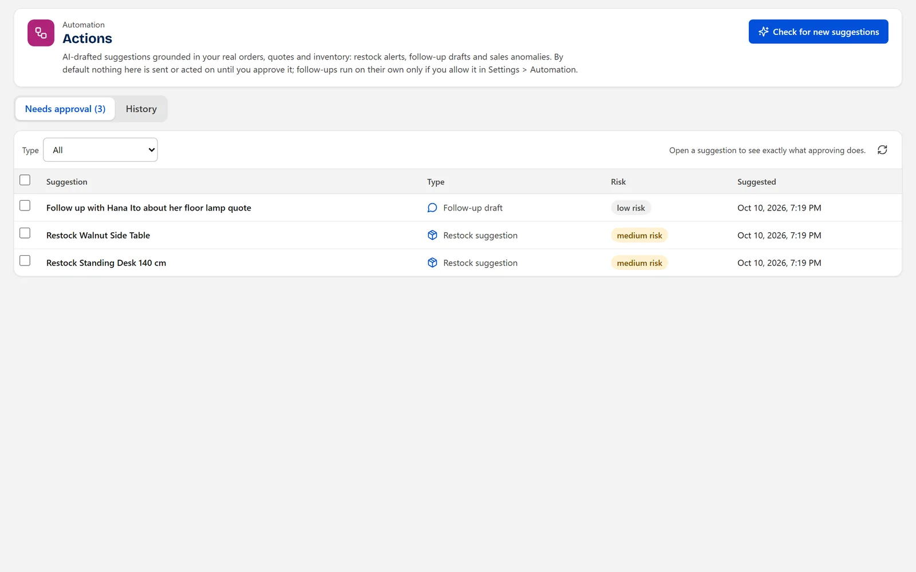Toggle the select-all checkbox in table header
This screenshot has width=916, height=572.
pyautogui.click(x=25, y=180)
